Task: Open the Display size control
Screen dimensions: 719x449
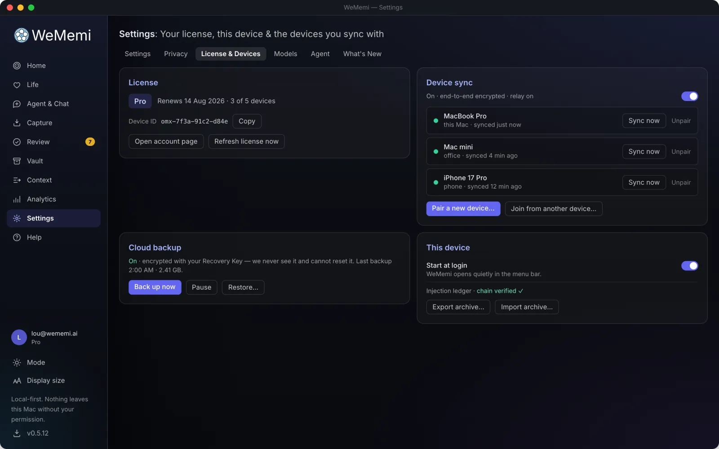Action: click(38, 381)
